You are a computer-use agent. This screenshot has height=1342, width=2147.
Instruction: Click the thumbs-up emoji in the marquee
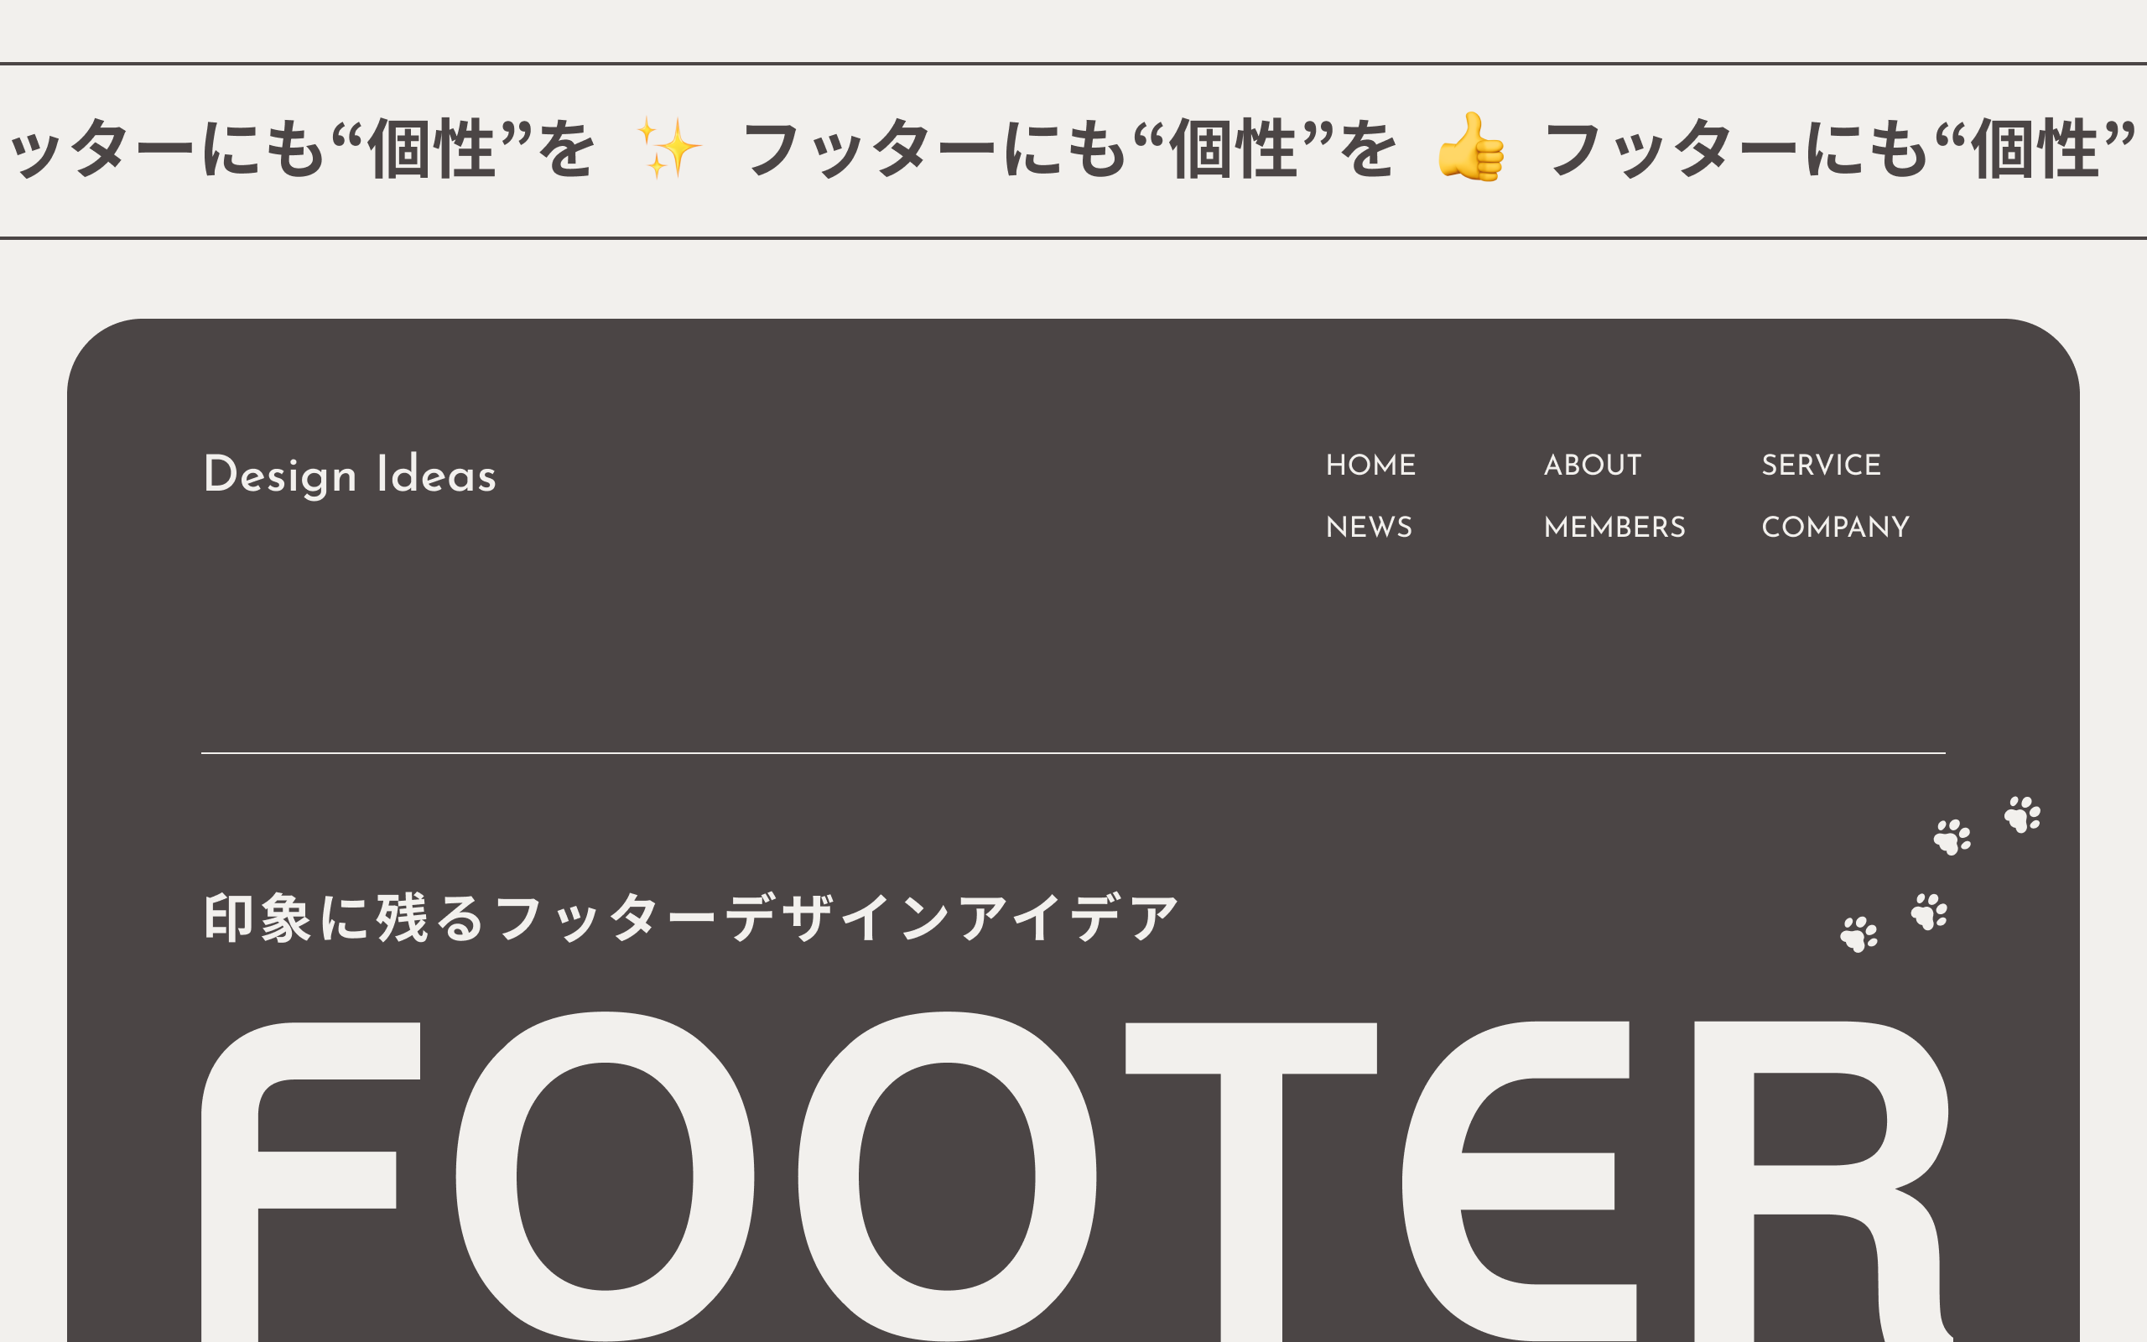[x=1471, y=148]
